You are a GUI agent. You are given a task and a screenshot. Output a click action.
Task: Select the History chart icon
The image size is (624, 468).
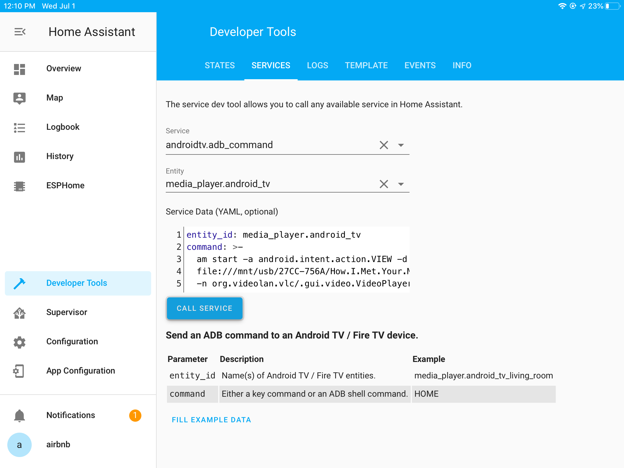pos(19,157)
